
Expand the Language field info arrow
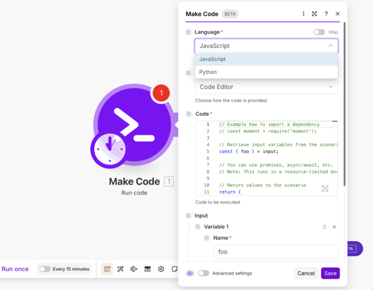[189, 32]
